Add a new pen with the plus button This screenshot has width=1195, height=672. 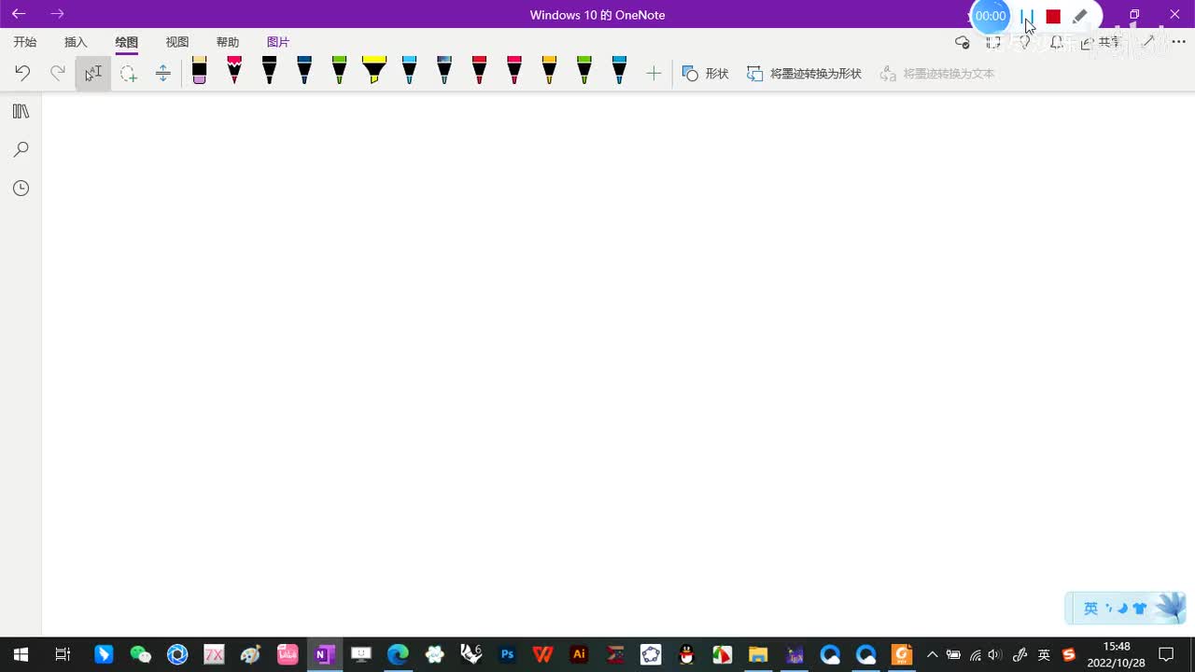pyautogui.click(x=654, y=73)
